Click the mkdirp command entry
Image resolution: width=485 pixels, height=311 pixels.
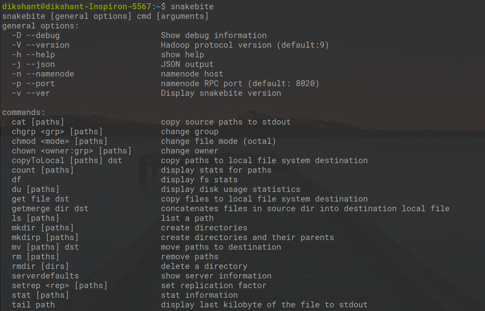[45, 238]
